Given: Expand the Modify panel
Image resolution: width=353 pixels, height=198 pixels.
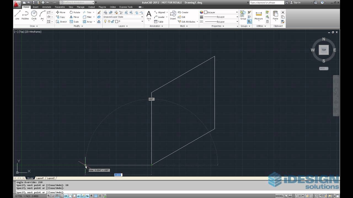Looking at the screenshot, I should pyautogui.click(x=78, y=26).
